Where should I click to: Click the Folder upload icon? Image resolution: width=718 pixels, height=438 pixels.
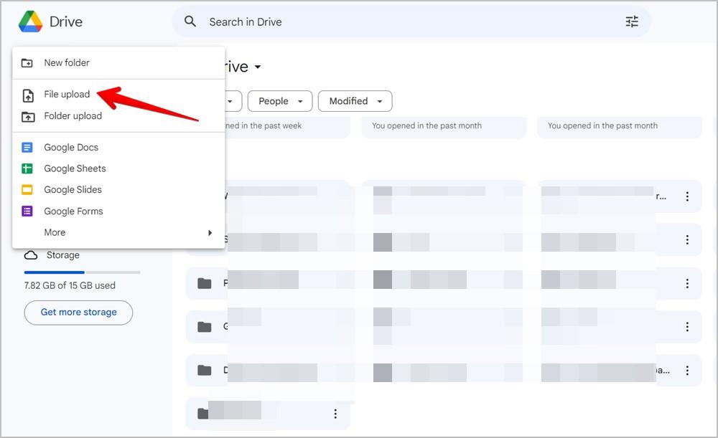(x=28, y=117)
